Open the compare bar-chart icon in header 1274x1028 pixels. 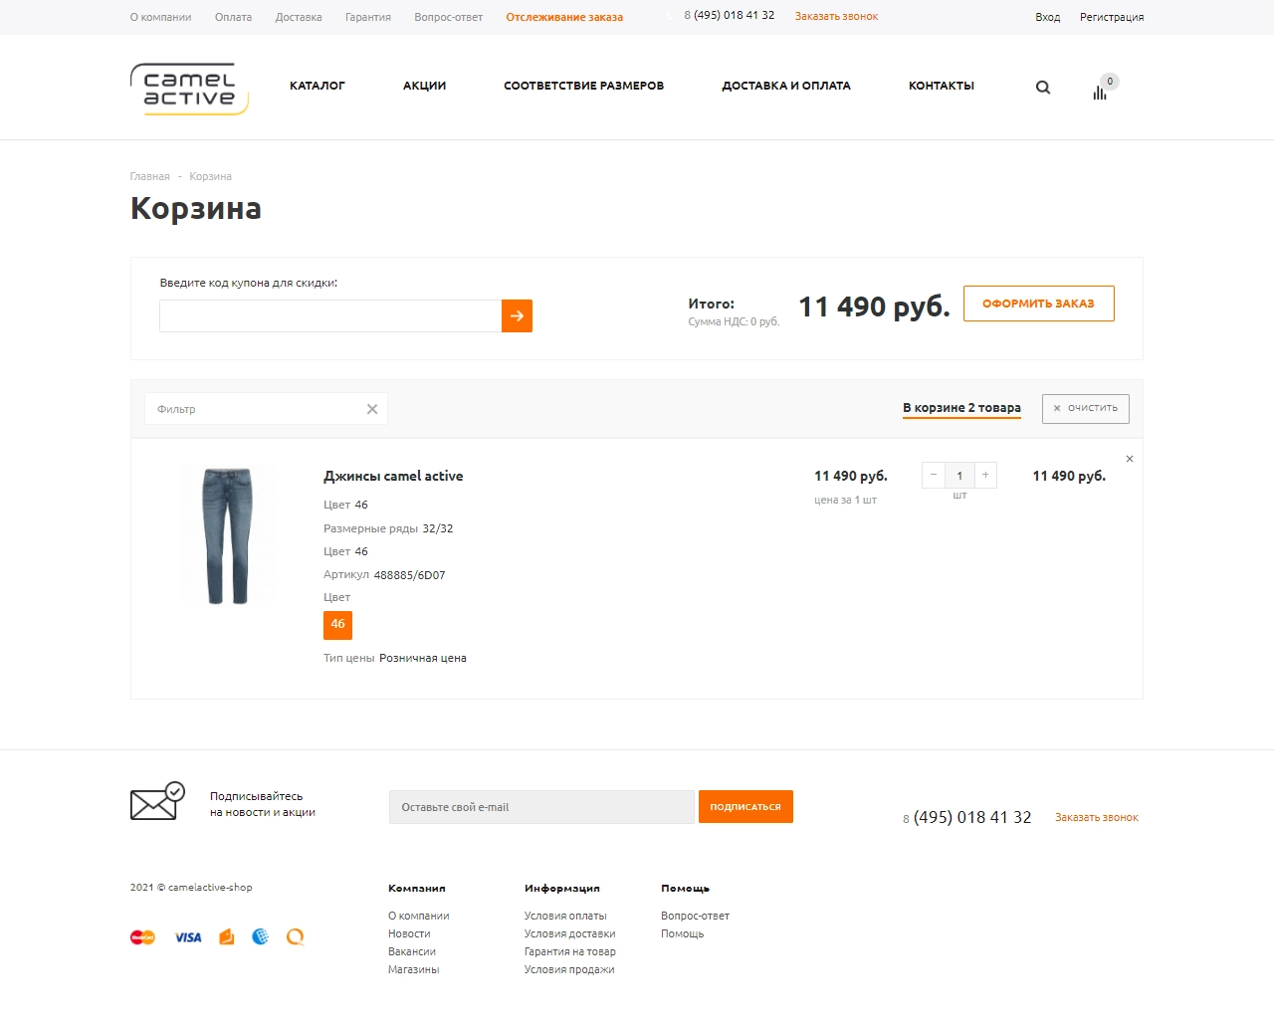pos(1100,93)
